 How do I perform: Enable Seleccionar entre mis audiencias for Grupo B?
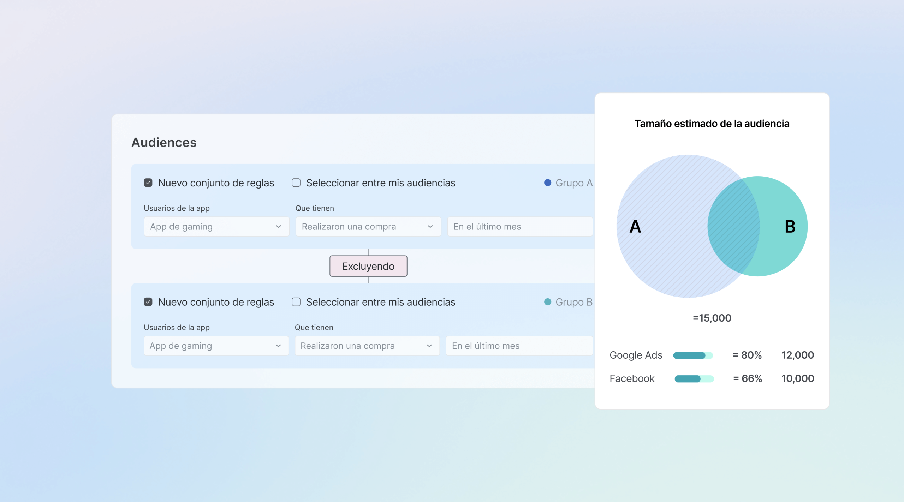[x=296, y=302]
